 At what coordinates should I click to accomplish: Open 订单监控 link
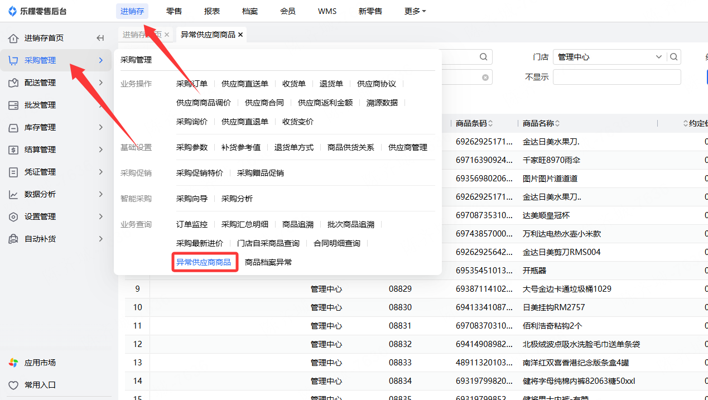coord(192,224)
